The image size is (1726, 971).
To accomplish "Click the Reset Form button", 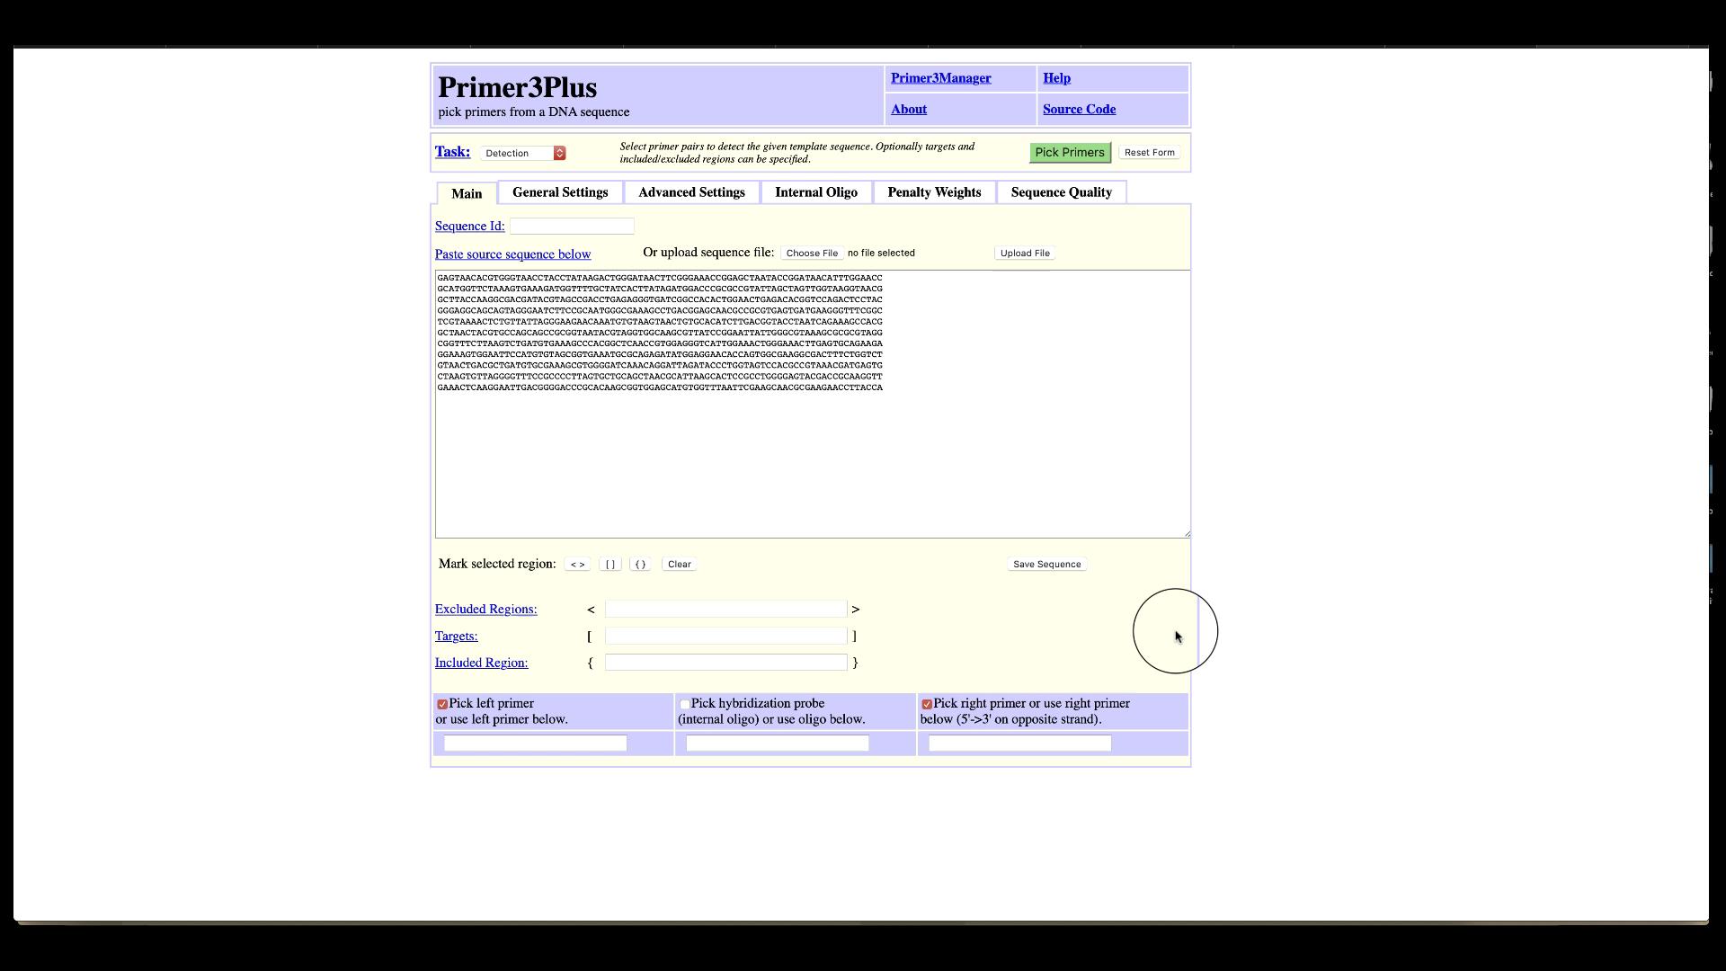I will (x=1149, y=153).
